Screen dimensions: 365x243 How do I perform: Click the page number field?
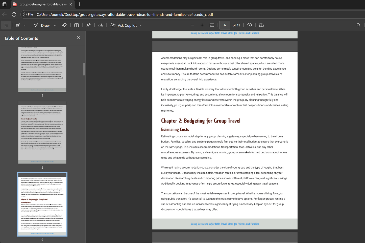pyautogui.click(x=225, y=25)
